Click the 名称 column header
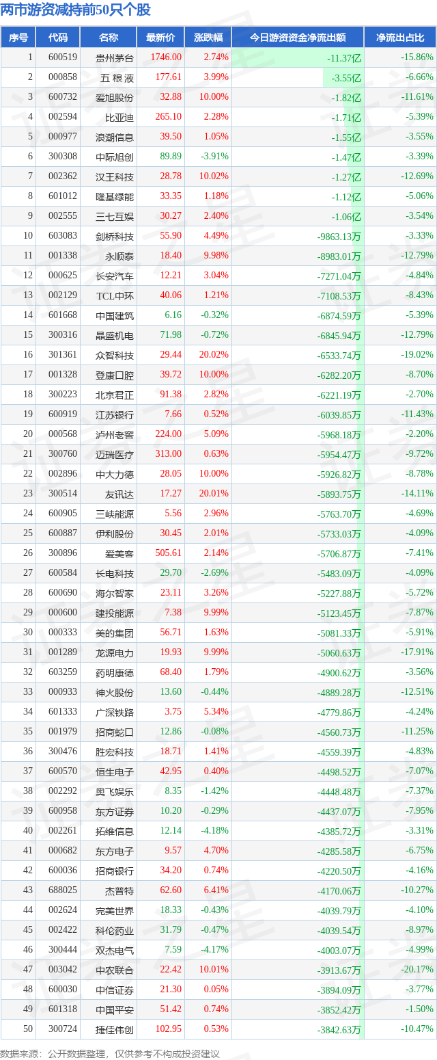Viewport: 437px width, 1060px height. pyautogui.click(x=109, y=38)
